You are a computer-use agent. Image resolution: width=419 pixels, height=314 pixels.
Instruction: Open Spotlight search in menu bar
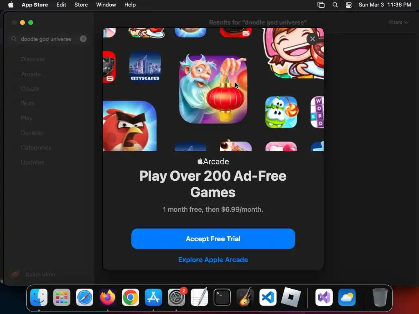(335, 5)
